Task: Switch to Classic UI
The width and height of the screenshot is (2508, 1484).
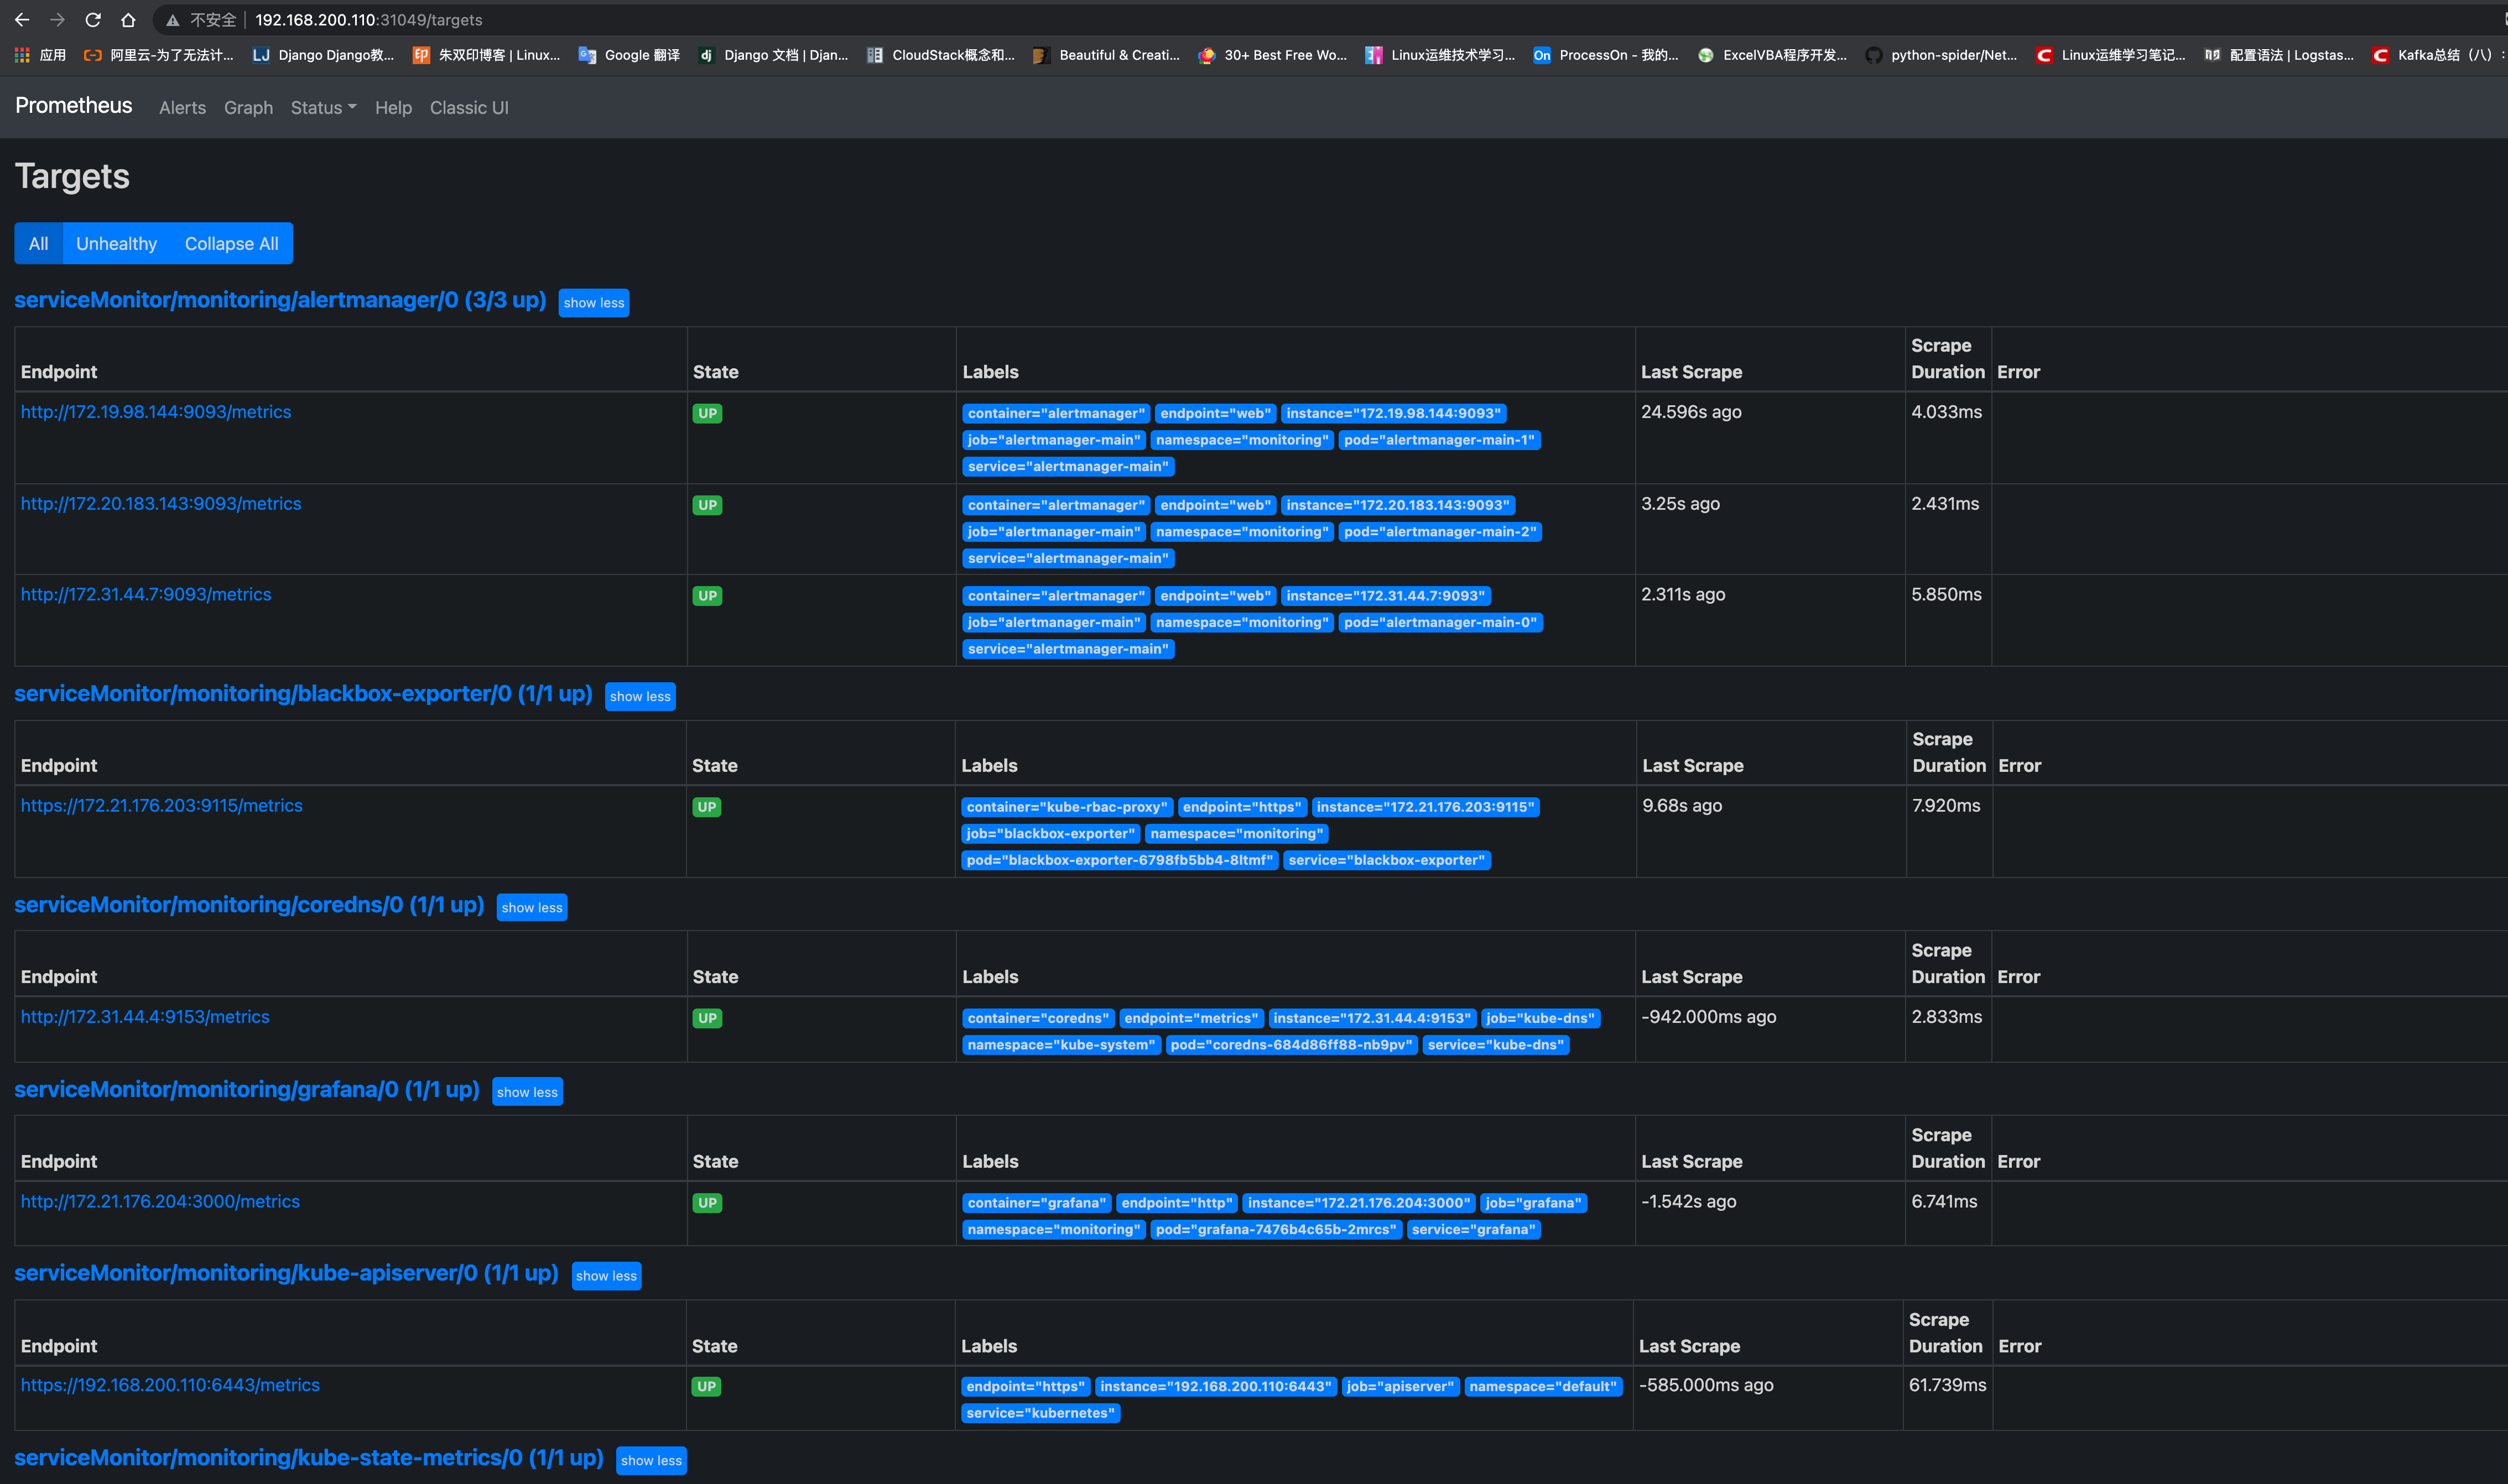Action: (x=469, y=108)
